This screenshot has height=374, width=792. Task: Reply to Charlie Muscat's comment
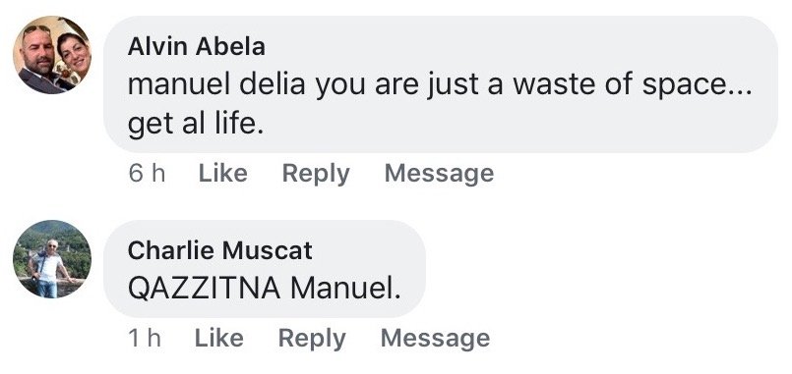[x=312, y=339]
